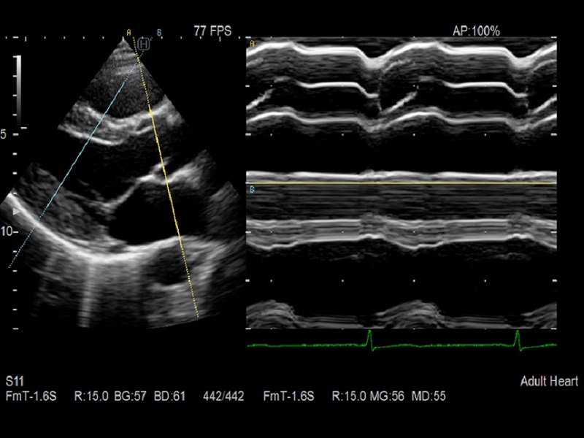Viewport: 584px width, 438px height.
Task: Click the second QRS spike on ECG trace
Action: click(517, 339)
